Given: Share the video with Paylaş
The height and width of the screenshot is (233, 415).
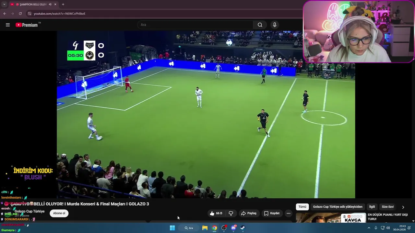Looking at the screenshot, I should pyautogui.click(x=249, y=213).
